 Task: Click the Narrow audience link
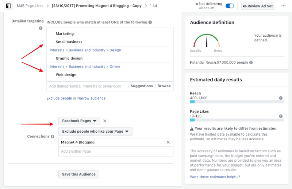coord(91,98)
